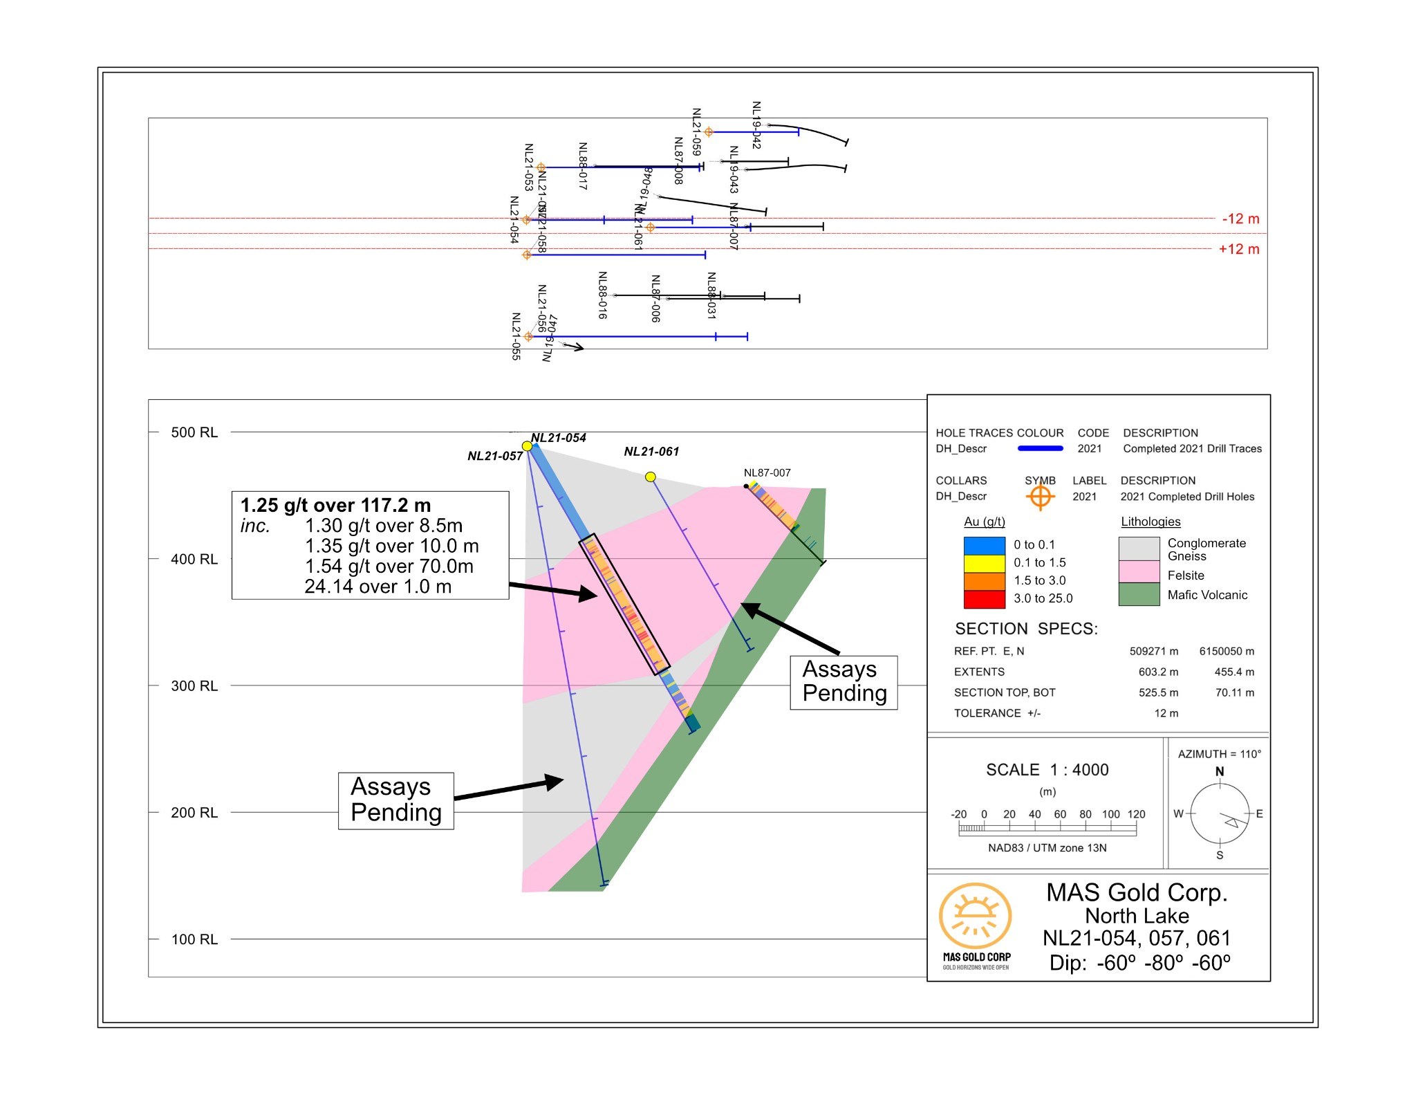This screenshot has height=1095, width=1416.
Task: Click the blue 0 to 0.1 swatch
Action: click(x=984, y=546)
